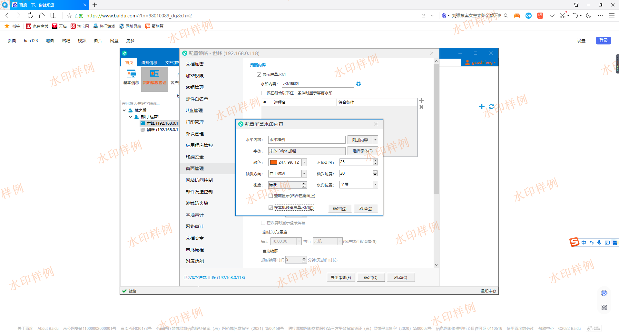Toggle 置底显示(贴合在桌面上) checkbox
The image size is (619, 335).
click(x=271, y=196)
